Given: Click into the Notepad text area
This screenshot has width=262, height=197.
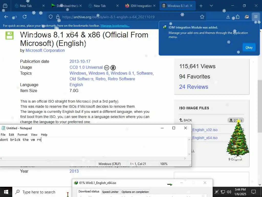Looking at the screenshot, I should (94, 147).
